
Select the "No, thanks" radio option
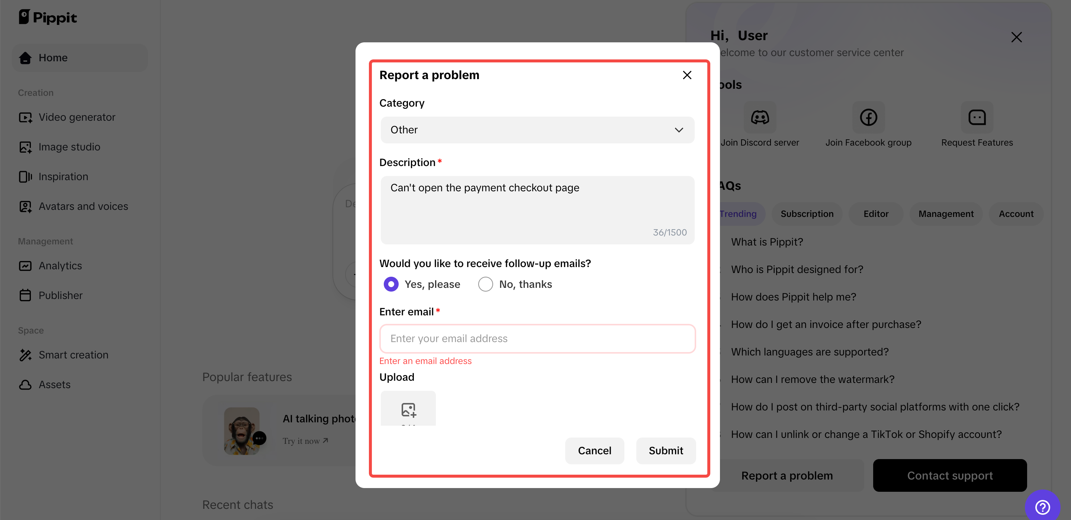tap(485, 284)
